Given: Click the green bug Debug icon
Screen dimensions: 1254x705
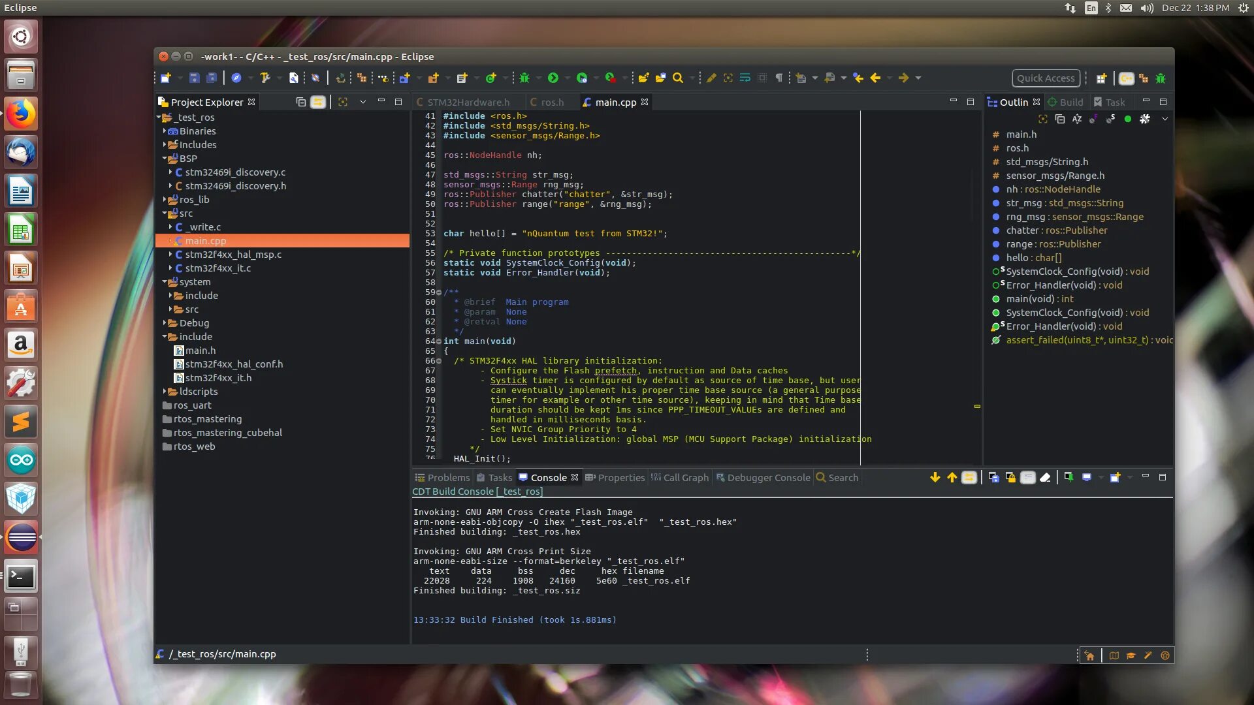Looking at the screenshot, I should 524,78.
